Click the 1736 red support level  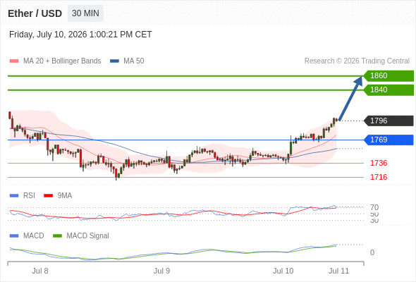(379, 163)
